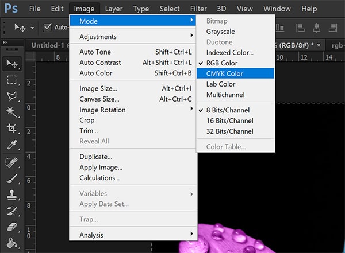The image size is (345, 253).
Task: Select the Eyedropper tool
Action: coord(11,145)
